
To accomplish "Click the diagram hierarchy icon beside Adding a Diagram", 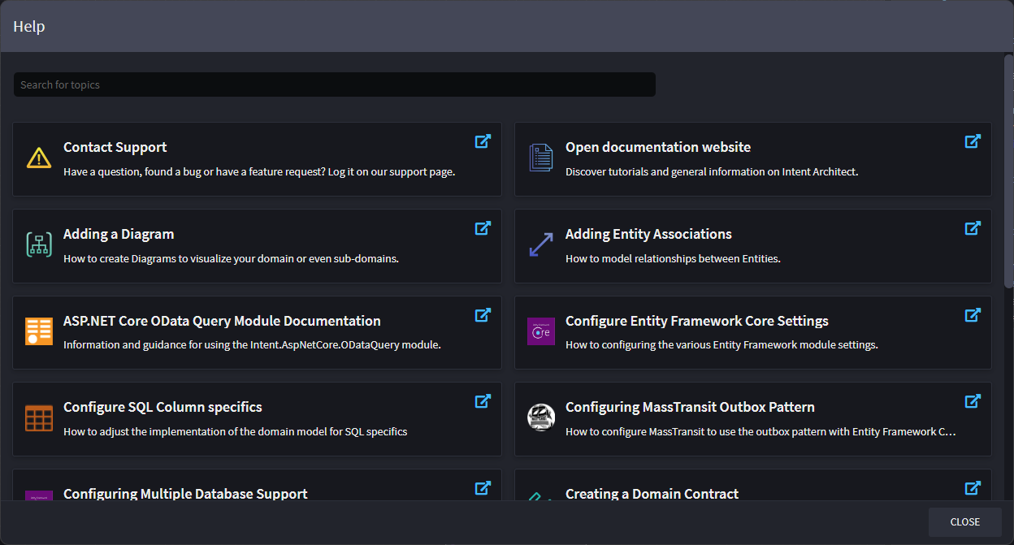I will (39, 244).
